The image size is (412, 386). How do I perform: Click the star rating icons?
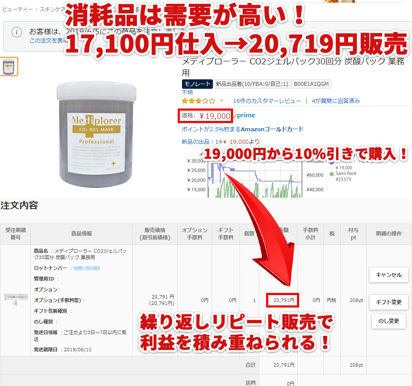(x=198, y=101)
